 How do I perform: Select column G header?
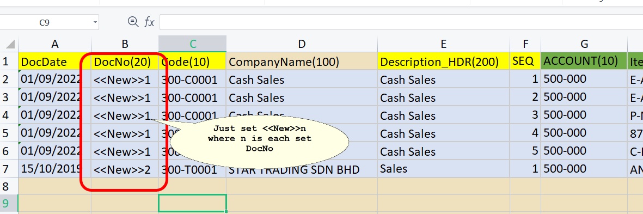click(x=584, y=44)
